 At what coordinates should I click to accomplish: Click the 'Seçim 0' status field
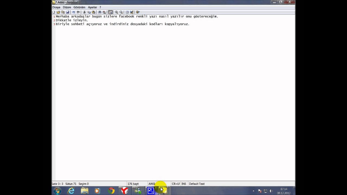(x=83, y=184)
